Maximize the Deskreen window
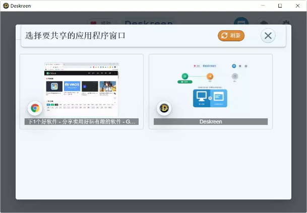 pyautogui.click(x=280, y=6)
